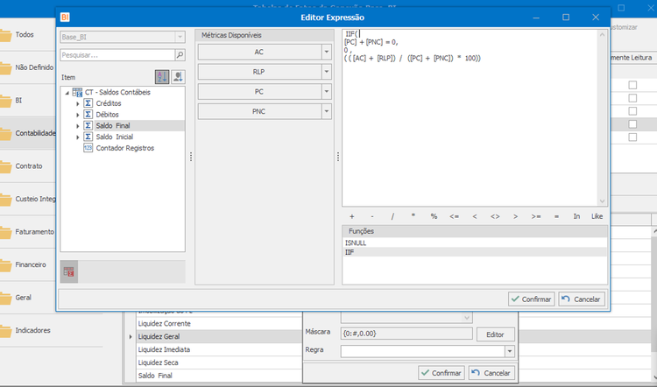
Task: Click the sigma icon next to Créditos
Action: [88, 103]
